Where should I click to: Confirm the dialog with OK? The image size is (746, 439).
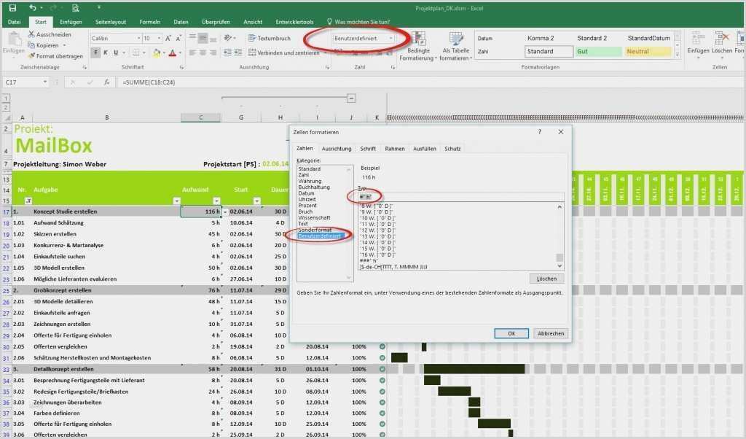click(x=511, y=333)
